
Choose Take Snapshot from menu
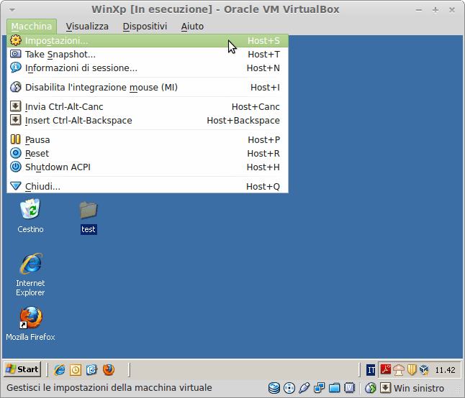tap(148, 55)
